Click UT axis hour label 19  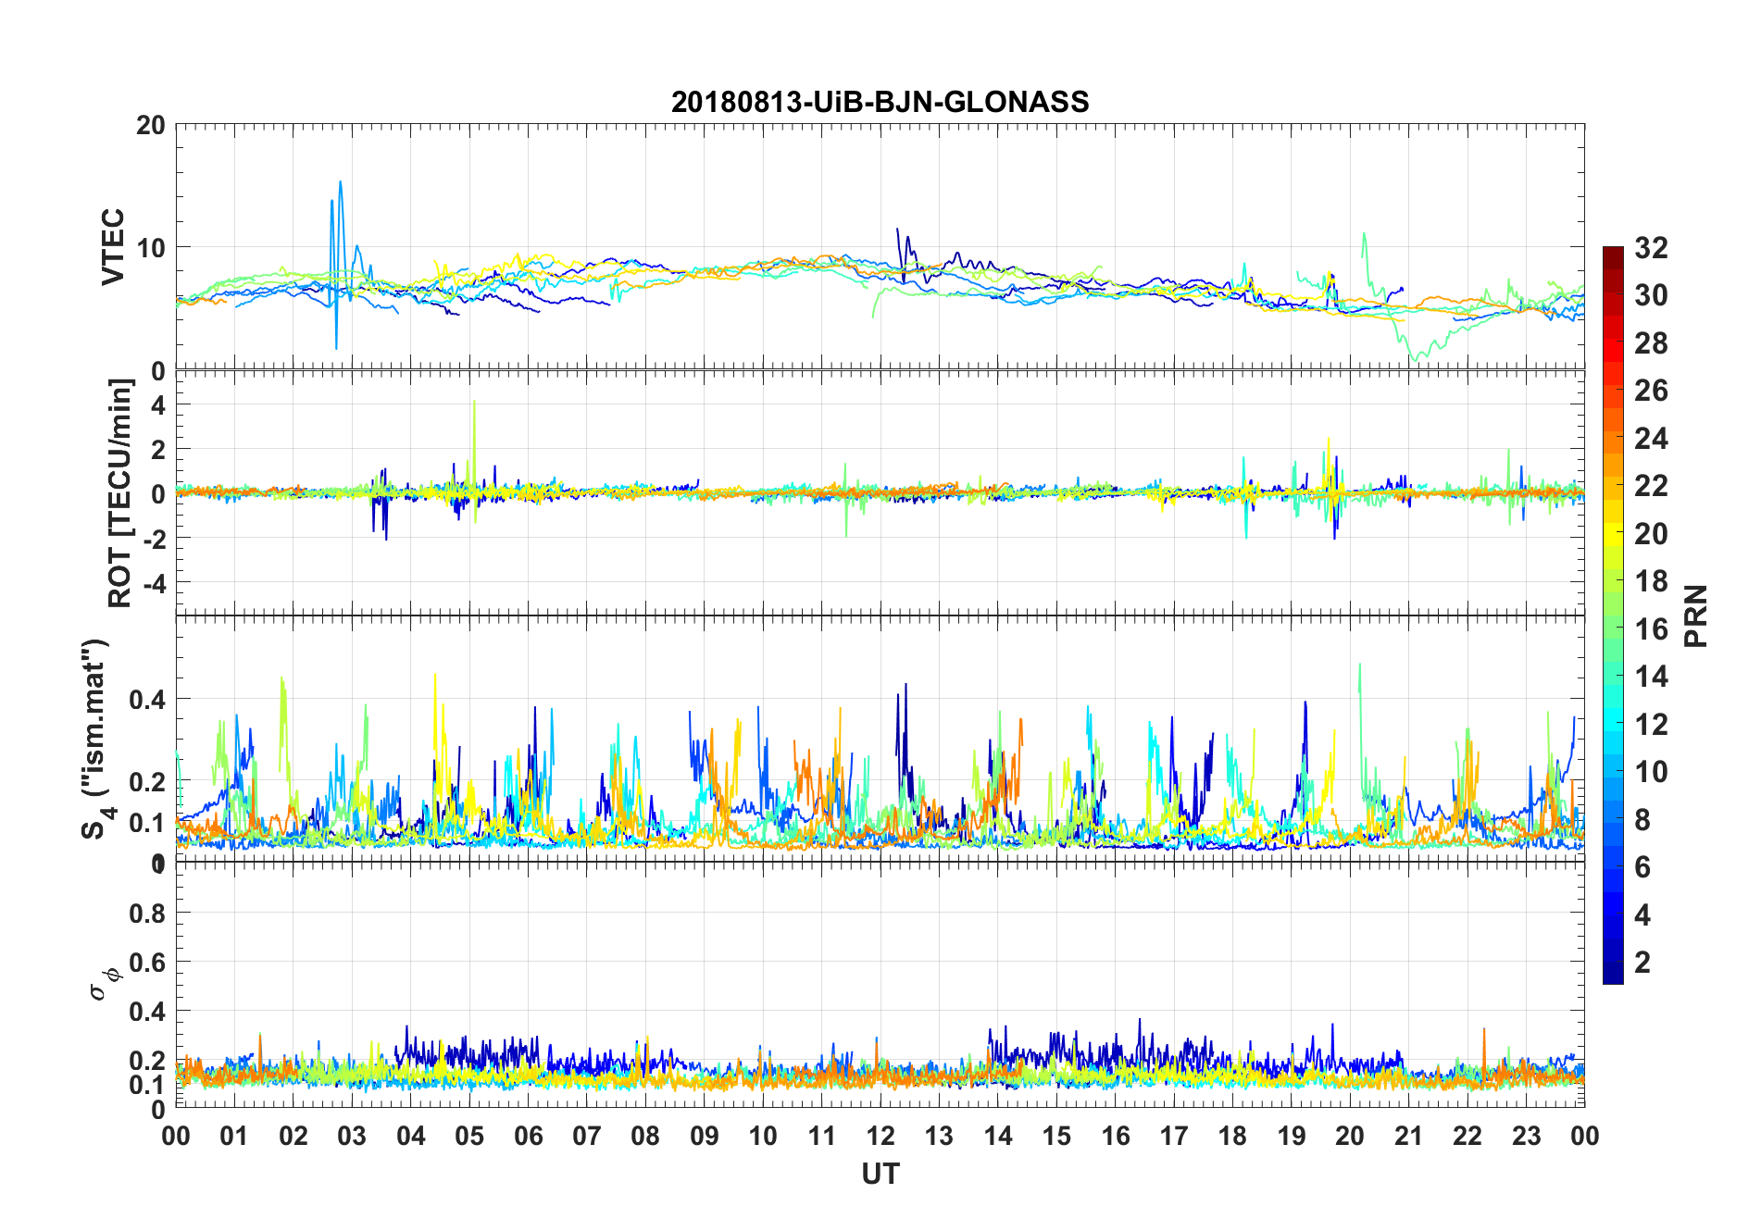[1292, 1136]
